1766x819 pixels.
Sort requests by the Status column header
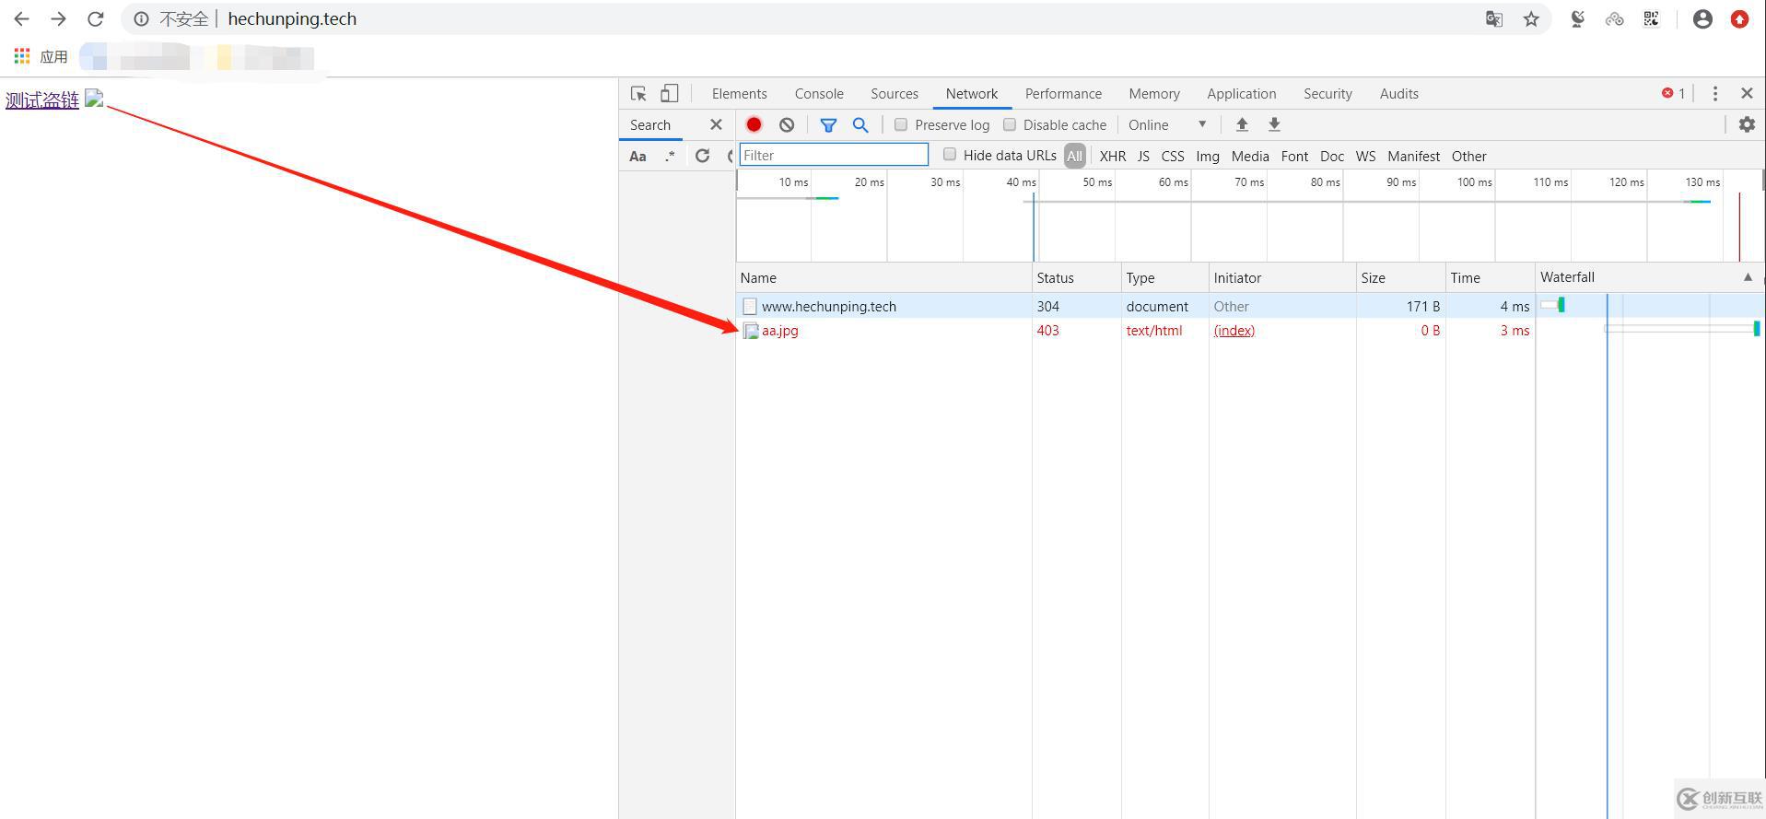(x=1076, y=277)
